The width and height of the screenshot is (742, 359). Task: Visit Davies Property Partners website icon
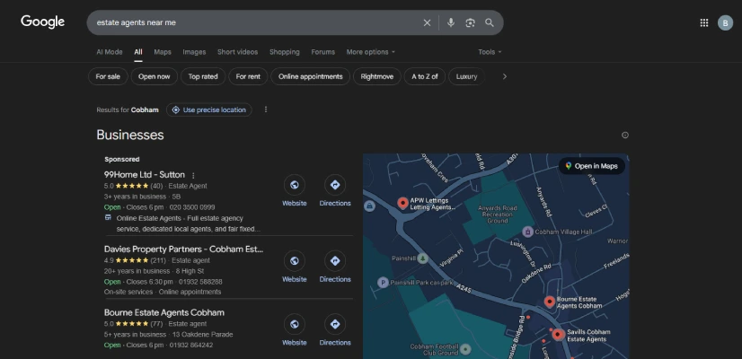click(295, 260)
